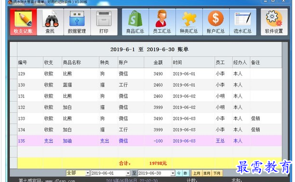Click 王总 employee cell
Viewport: 295px width, 182px height.
[x=220, y=141]
